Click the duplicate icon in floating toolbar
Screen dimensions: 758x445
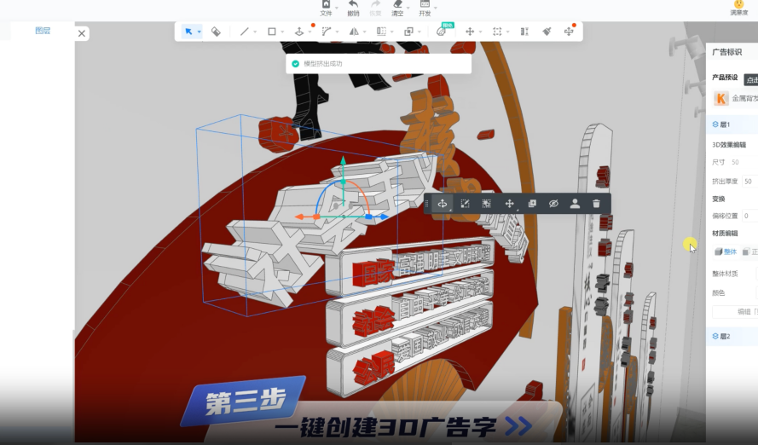531,204
